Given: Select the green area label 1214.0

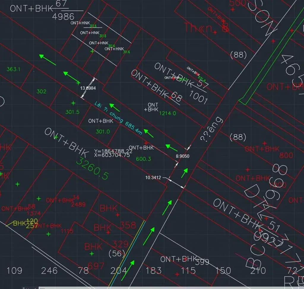Looking at the screenshot, I should pyautogui.click(x=167, y=113).
